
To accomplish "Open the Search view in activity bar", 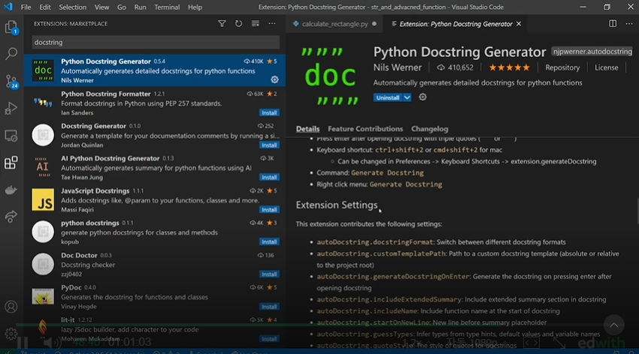I will 11,53.
